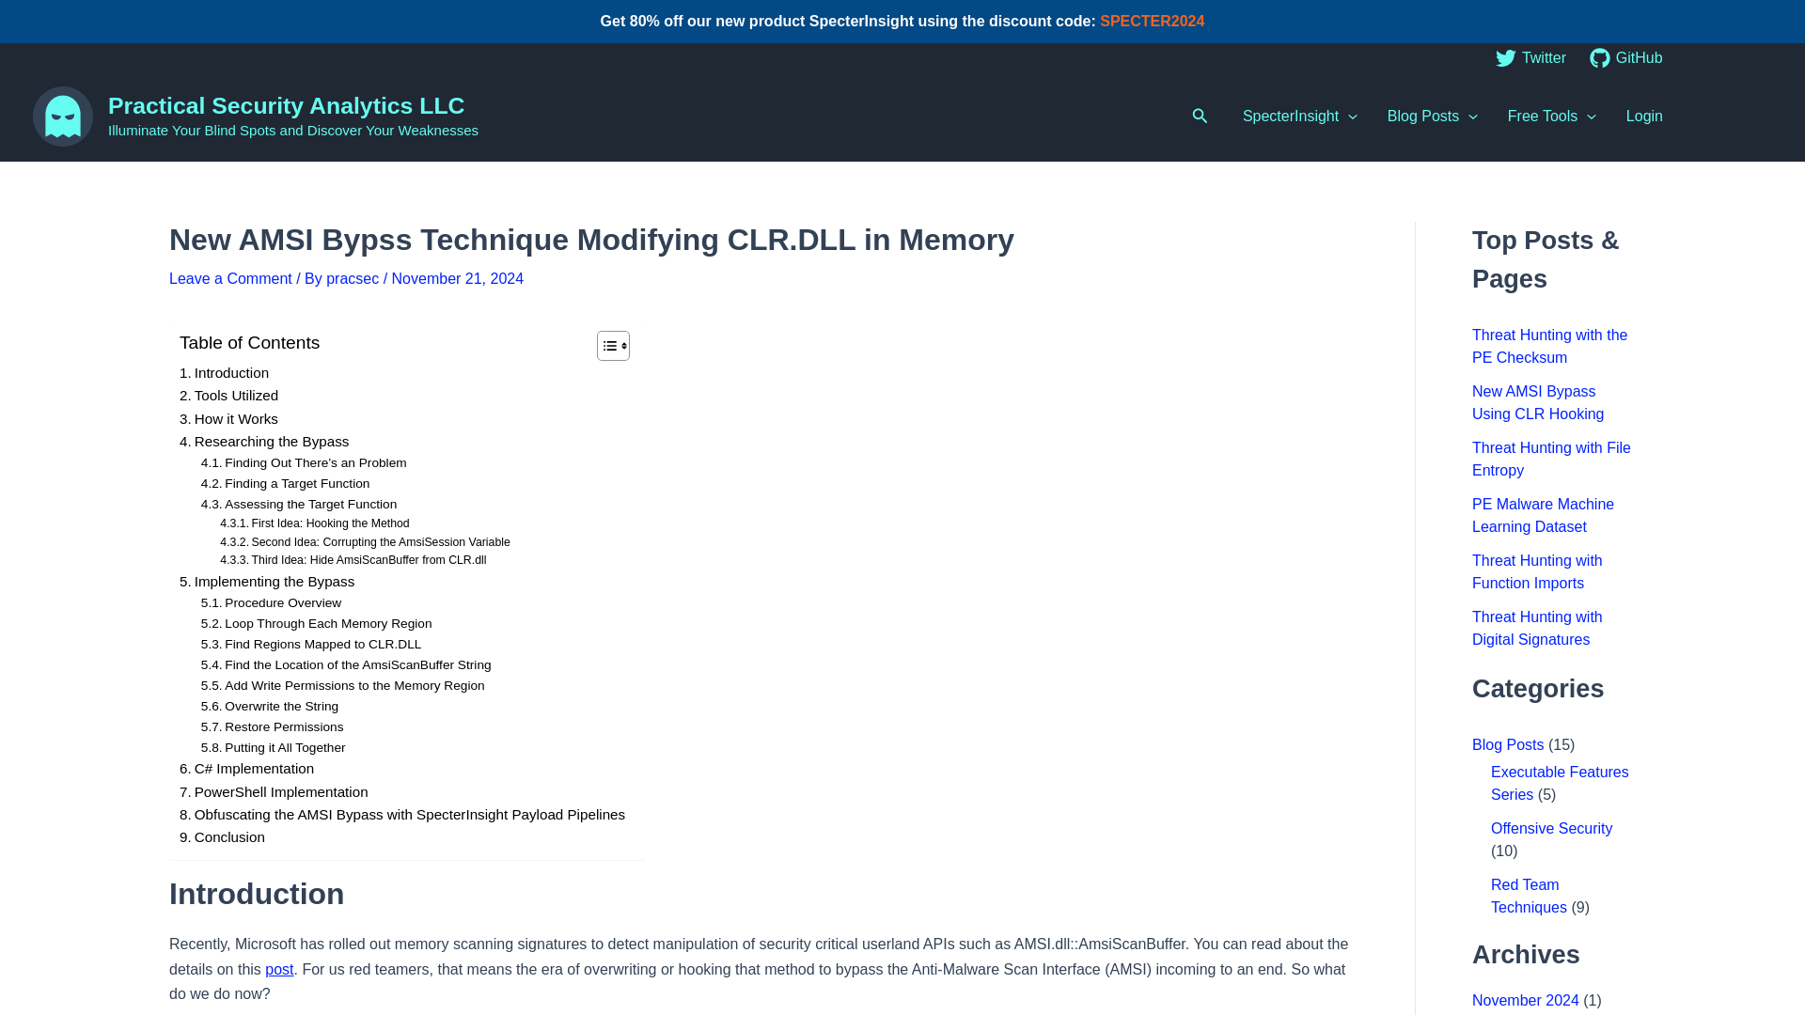
Task: Click Red Team Techniques category link
Action: 1529,896
